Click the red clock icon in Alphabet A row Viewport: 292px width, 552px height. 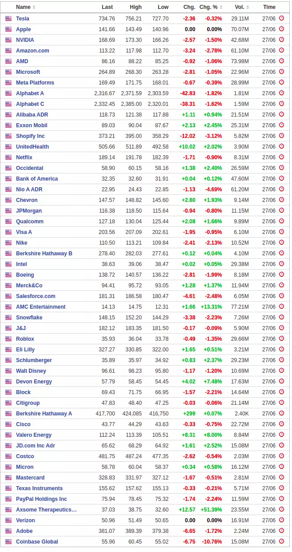(281, 93)
